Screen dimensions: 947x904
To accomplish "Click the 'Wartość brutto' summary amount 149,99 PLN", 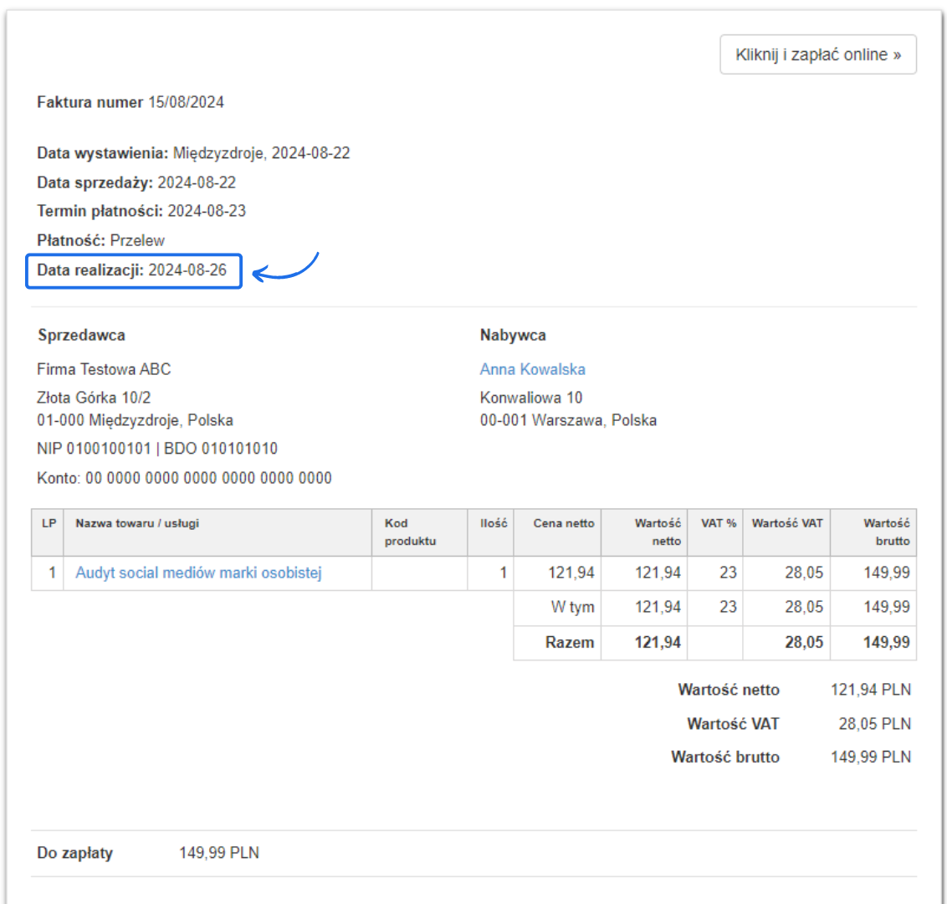I will tap(870, 757).
